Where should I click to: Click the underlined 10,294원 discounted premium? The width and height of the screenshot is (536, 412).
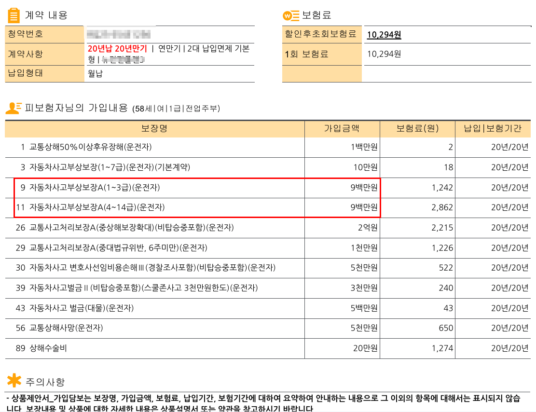pos(384,35)
